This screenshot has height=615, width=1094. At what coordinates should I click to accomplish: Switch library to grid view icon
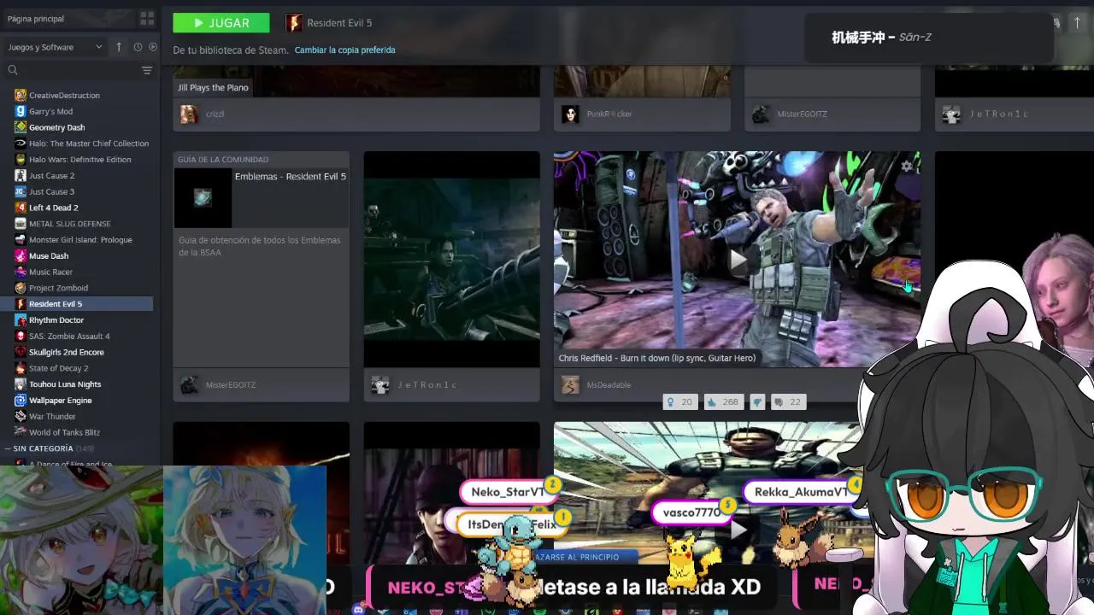point(147,18)
